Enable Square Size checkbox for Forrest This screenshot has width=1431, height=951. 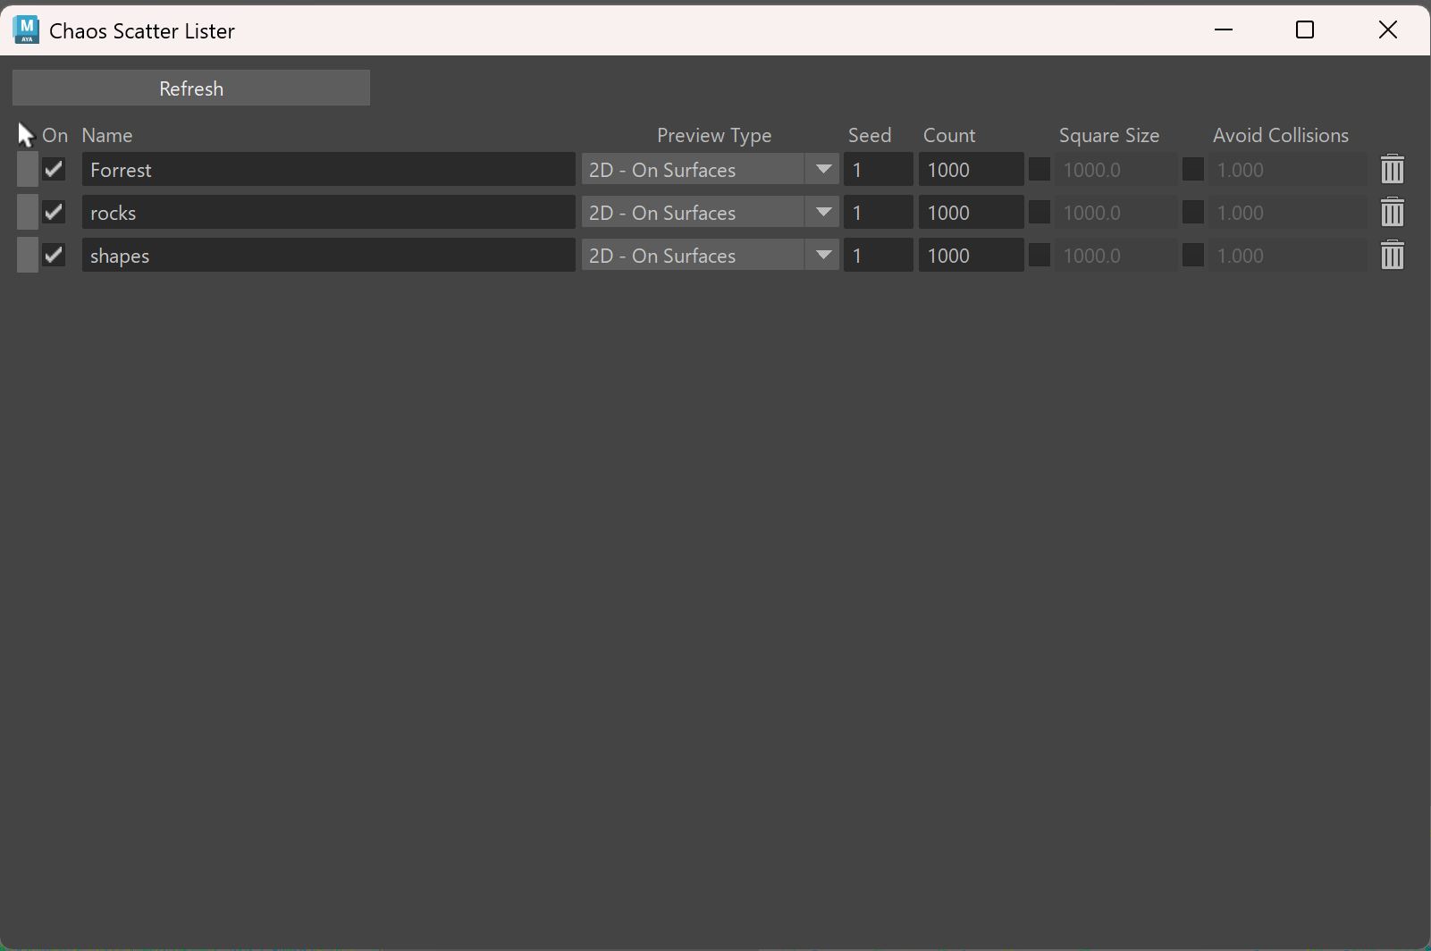click(x=1040, y=169)
